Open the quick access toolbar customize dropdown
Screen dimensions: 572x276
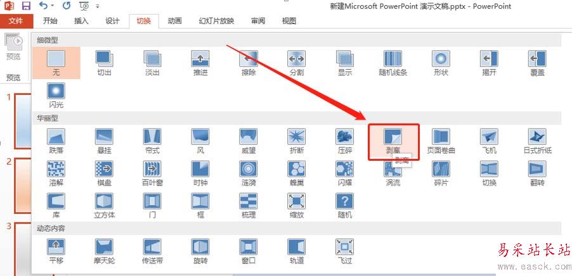[x=98, y=6]
